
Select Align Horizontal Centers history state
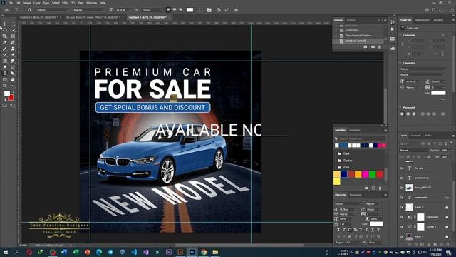[358, 36]
